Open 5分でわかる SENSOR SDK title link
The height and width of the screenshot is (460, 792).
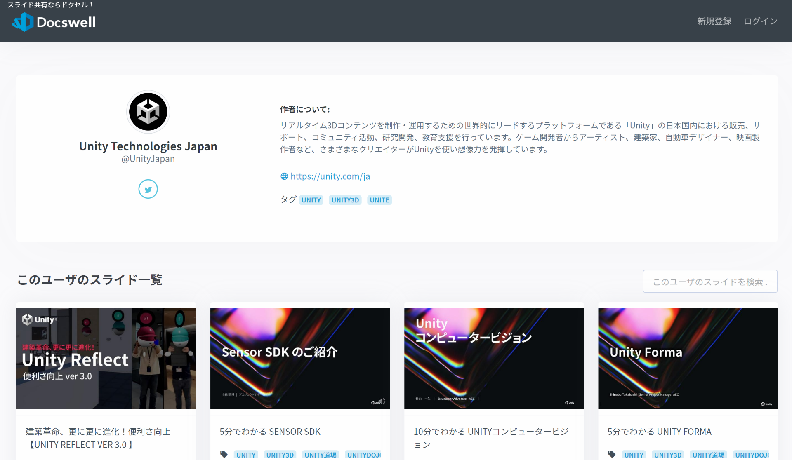click(x=270, y=432)
